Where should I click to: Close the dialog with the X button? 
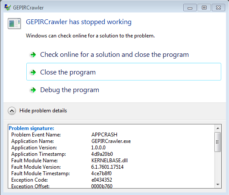(218, 8)
